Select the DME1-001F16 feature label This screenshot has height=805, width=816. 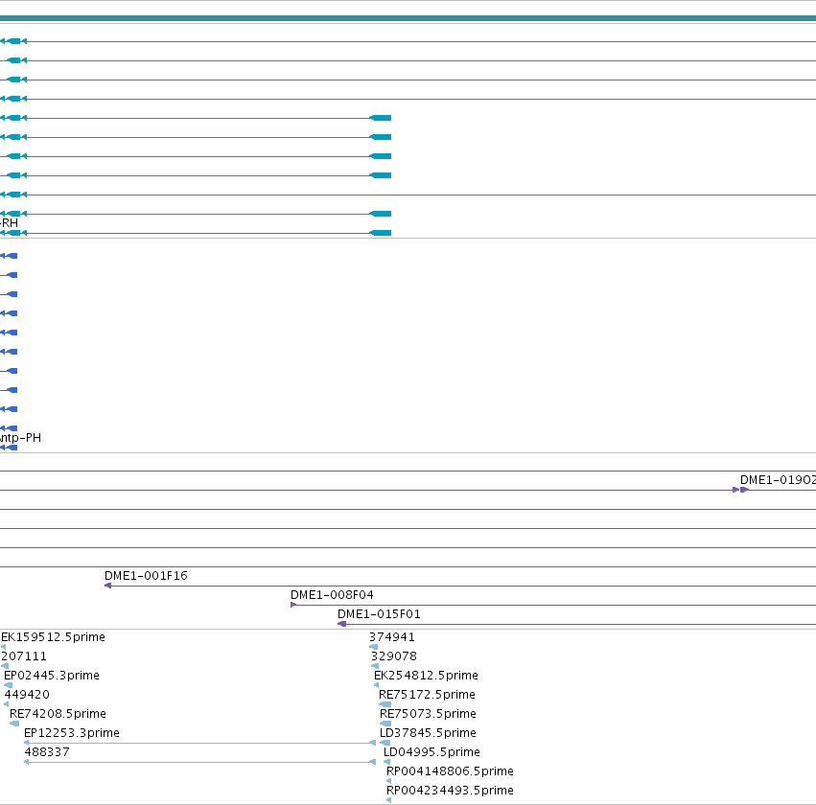[x=146, y=576]
